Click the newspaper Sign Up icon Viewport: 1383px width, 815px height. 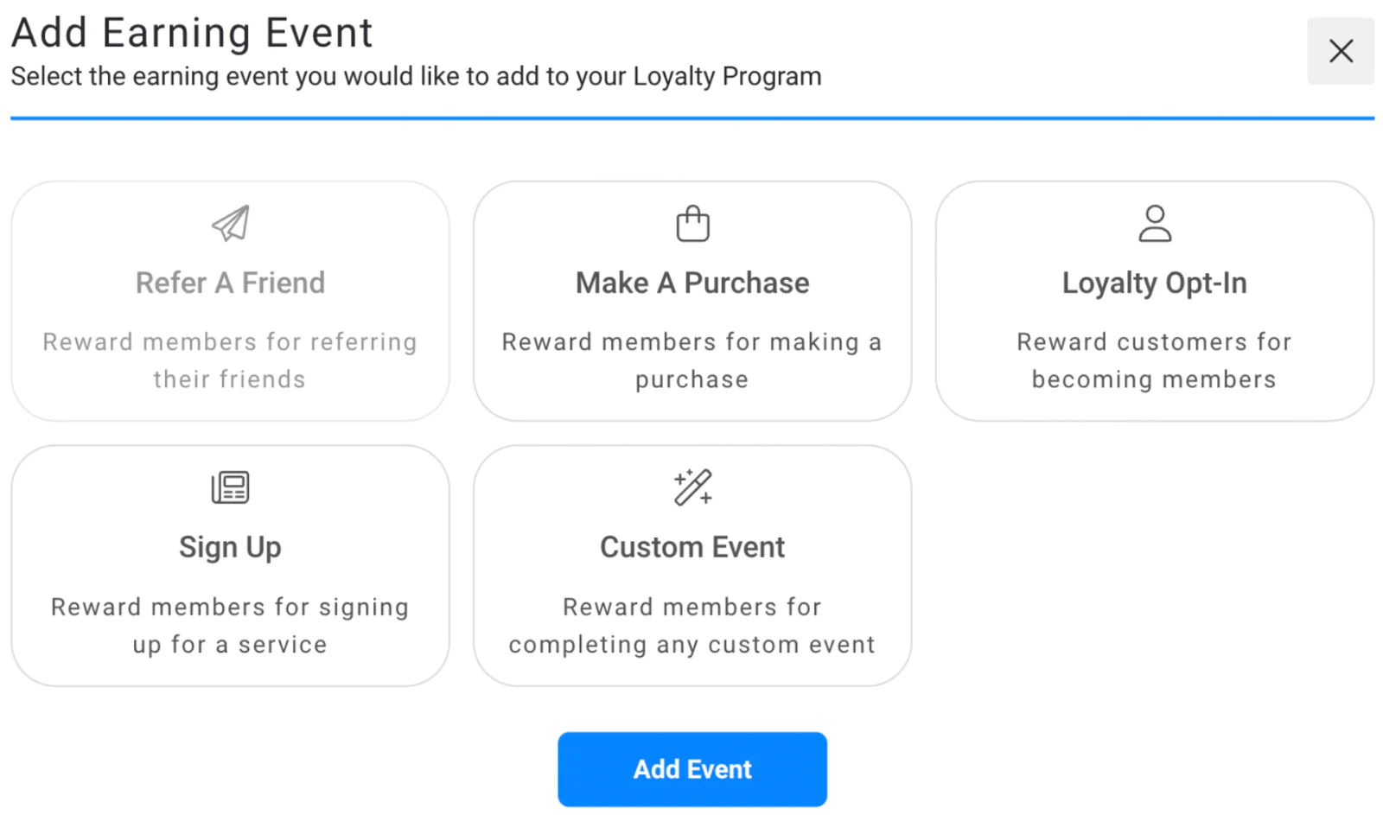230,487
